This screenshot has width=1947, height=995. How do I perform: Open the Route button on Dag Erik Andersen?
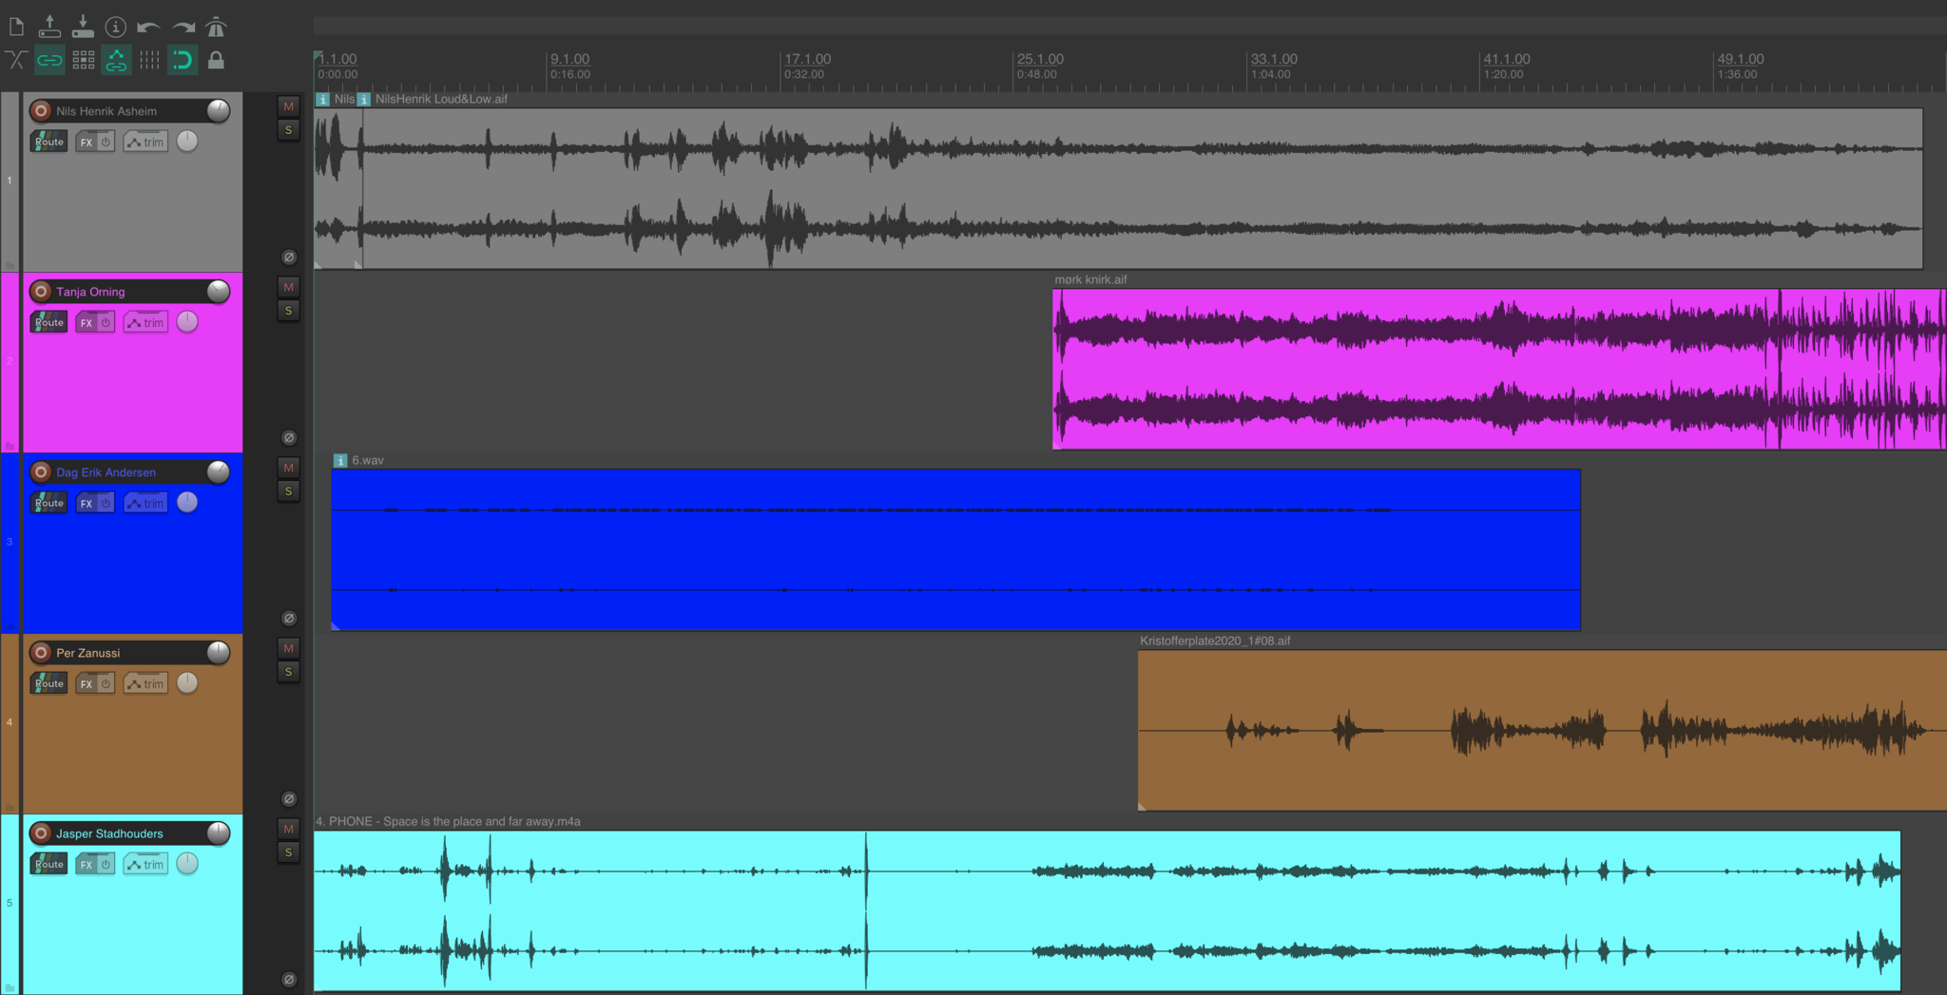click(48, 503)
